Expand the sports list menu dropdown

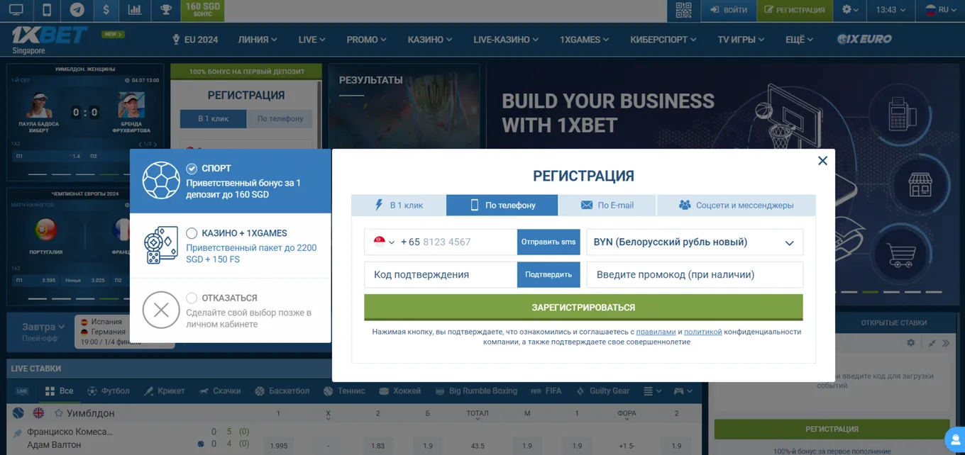pos(652,391)
